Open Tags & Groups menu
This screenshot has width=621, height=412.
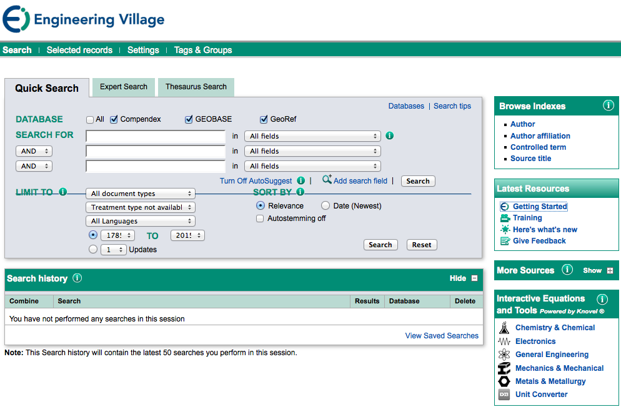click(203, 51)
